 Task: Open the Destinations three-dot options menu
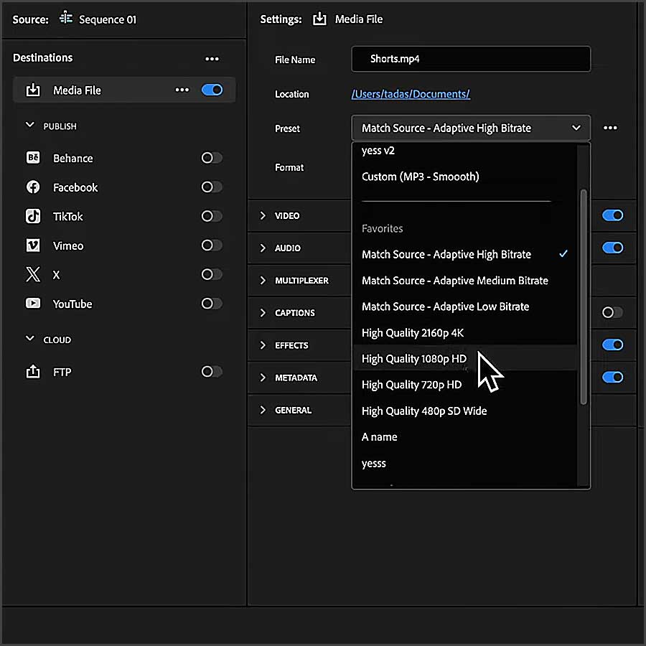click(212, 59)
